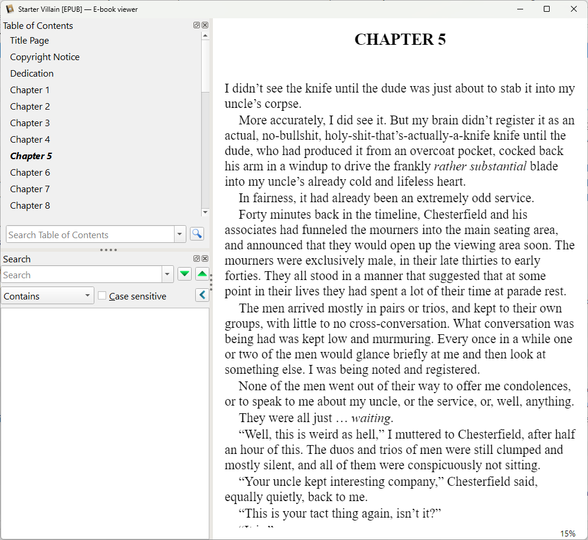The image size is (588, 540).
Task: Click the splitter handle dots between panels
Action: 109,249
